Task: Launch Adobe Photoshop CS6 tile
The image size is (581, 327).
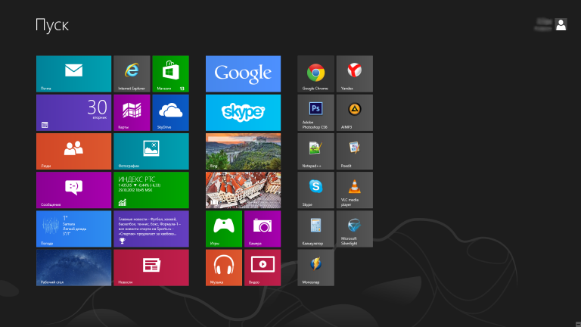Action: [315, 113]
